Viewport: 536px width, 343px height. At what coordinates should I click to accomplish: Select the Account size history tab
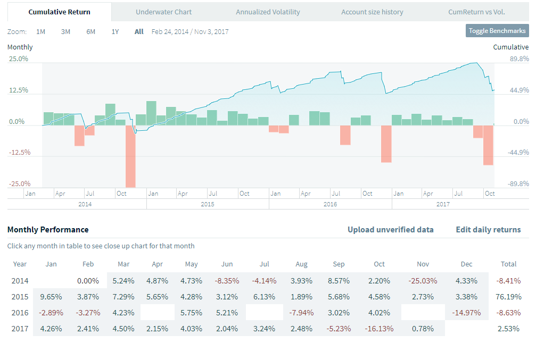(x=372, y=12)
